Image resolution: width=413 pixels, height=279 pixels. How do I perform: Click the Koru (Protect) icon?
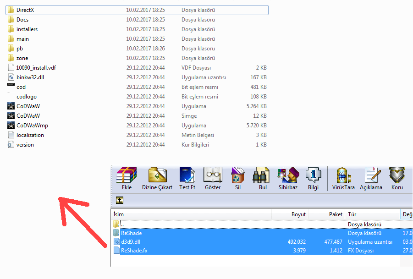(397, 178)
